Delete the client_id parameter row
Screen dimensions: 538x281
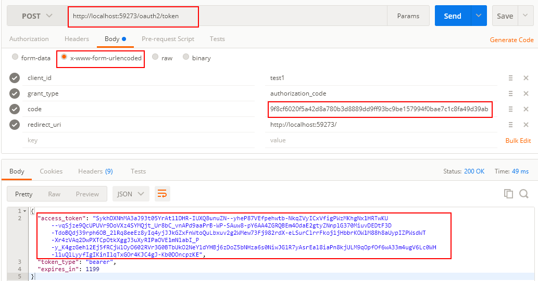(x=526, y=78)
